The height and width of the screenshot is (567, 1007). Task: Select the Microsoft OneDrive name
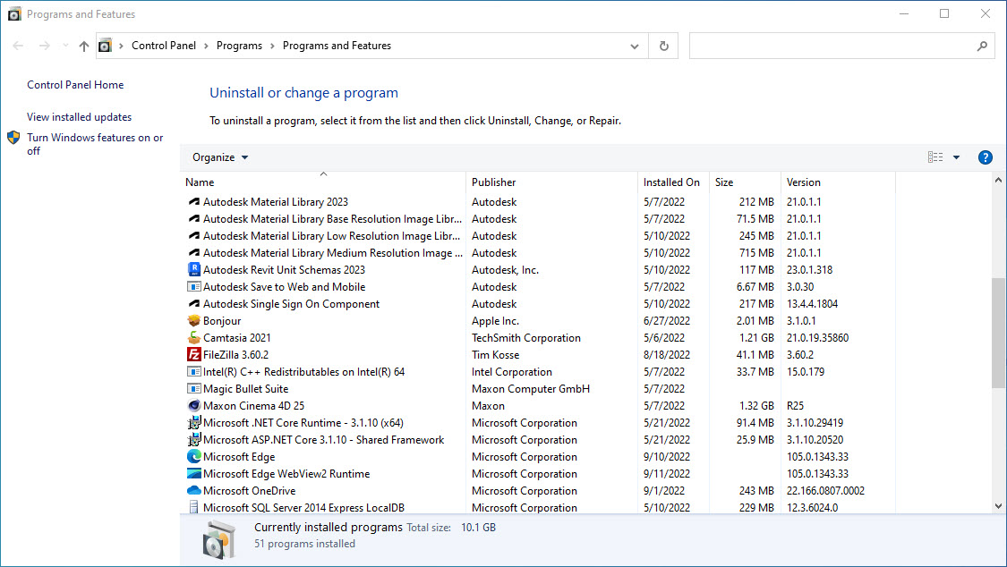(249, 491)
